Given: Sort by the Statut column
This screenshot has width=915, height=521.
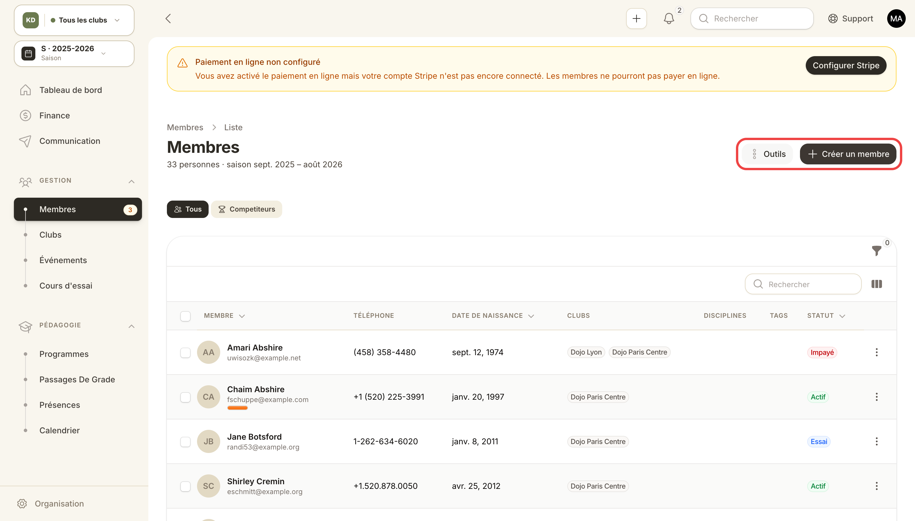Looking at the screenshot, I should [826, 315].
